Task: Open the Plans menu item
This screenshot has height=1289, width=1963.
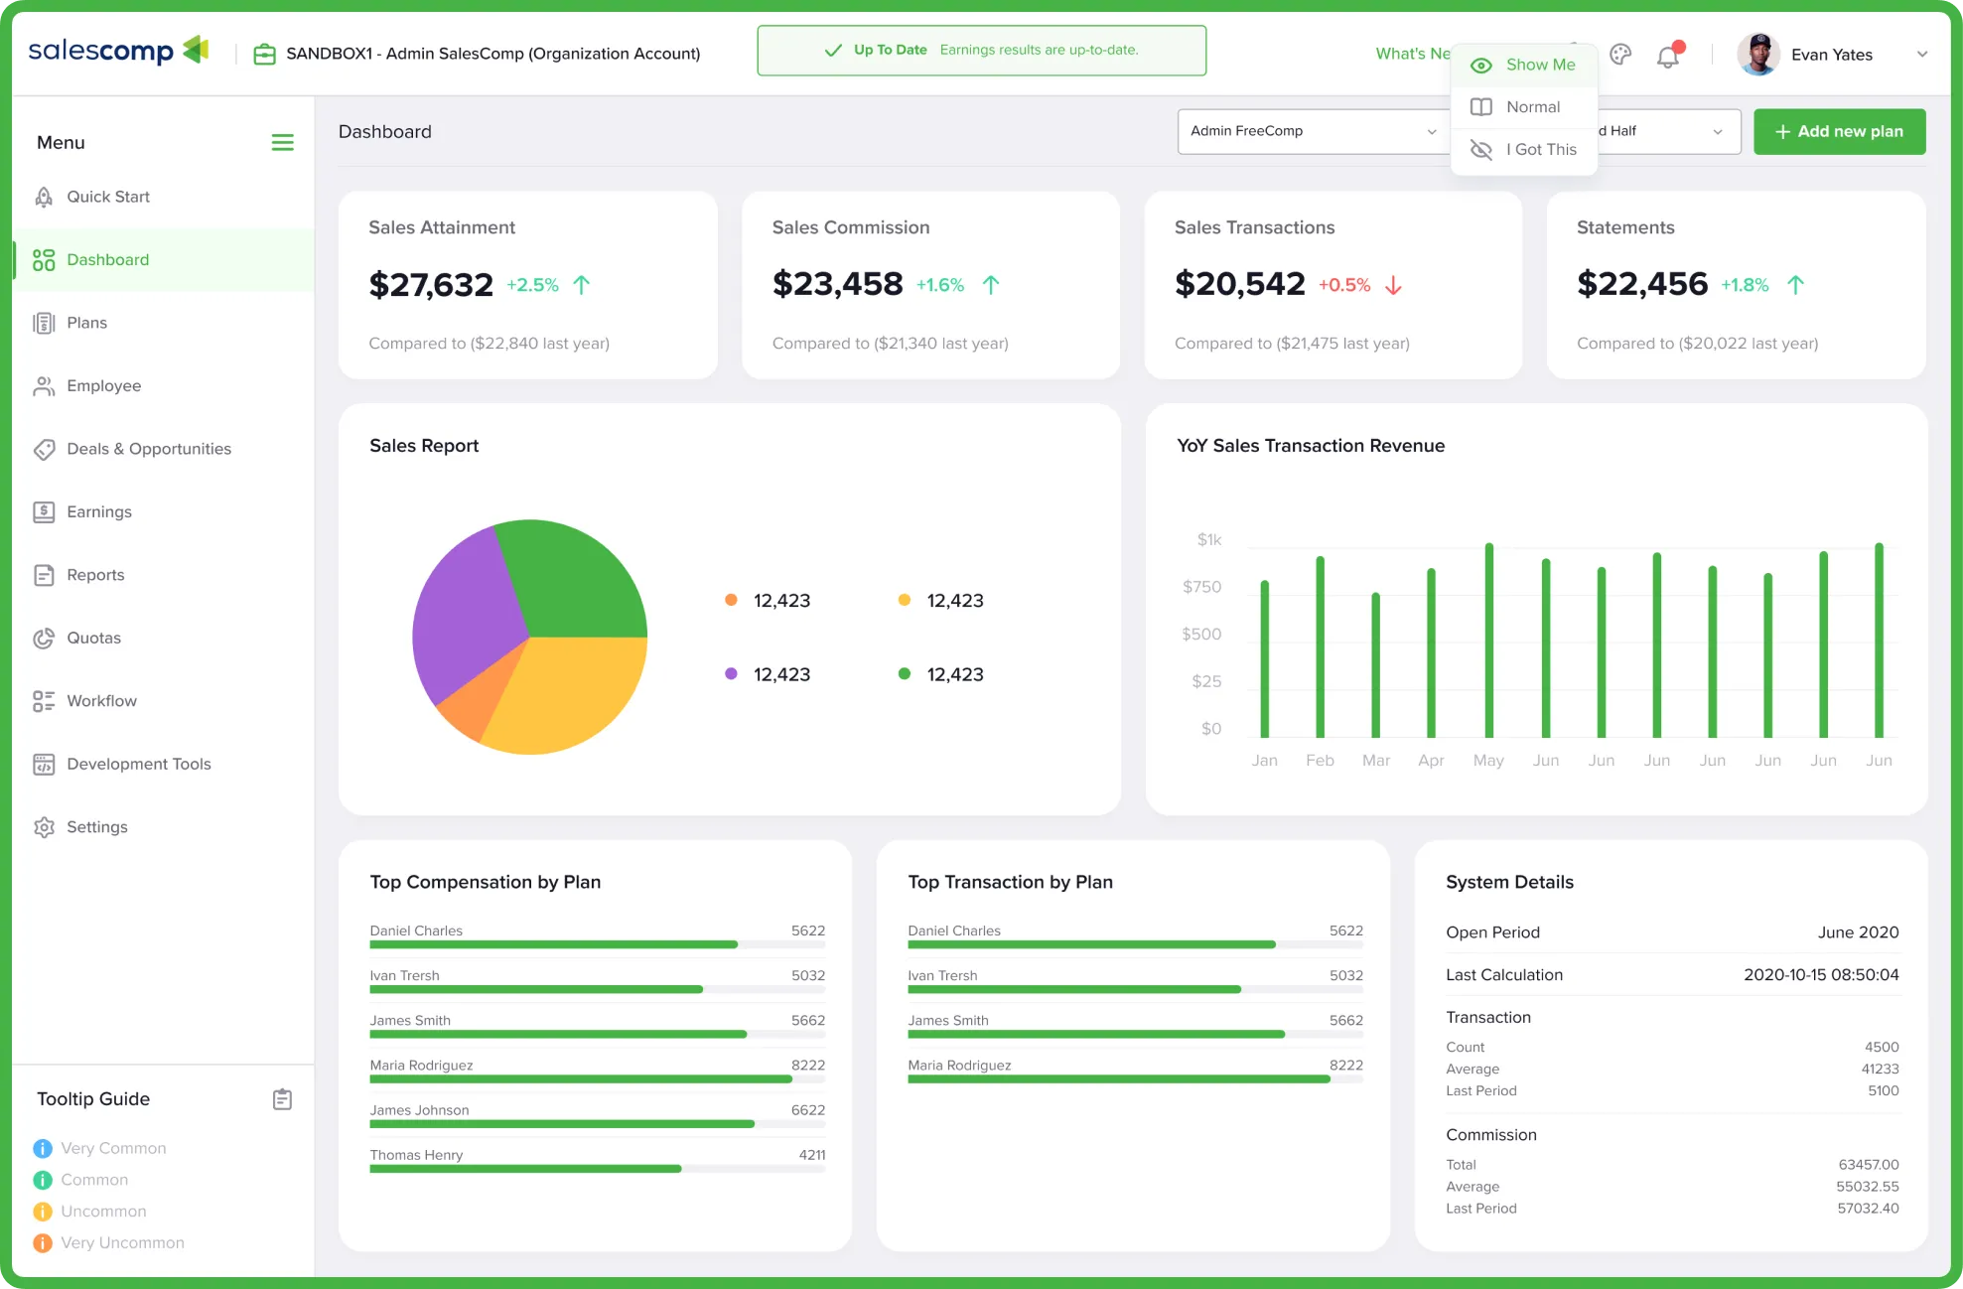Action: pos(87,323)
